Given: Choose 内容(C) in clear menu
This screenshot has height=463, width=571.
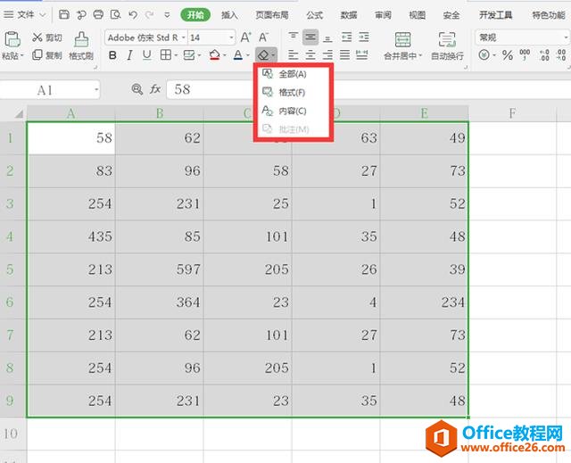Looking at the screenshot, I should coord(294,111).
